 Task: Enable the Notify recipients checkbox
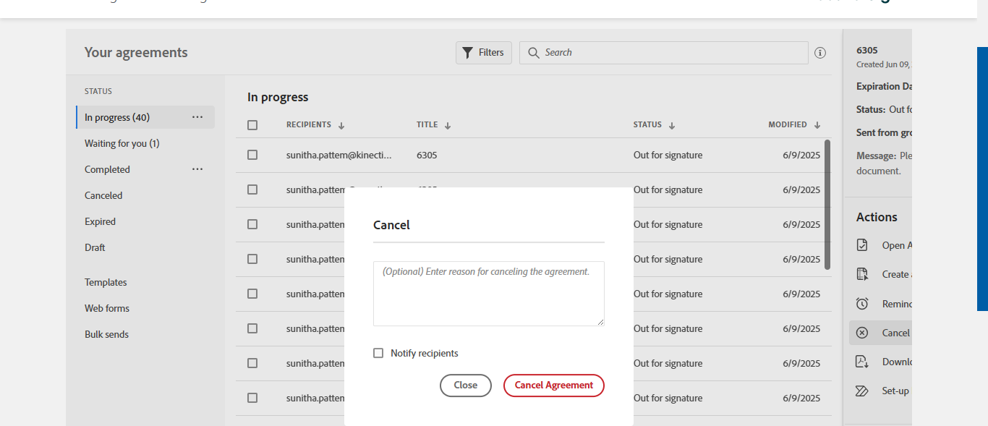pyautogui.click(x=378, y=353)
